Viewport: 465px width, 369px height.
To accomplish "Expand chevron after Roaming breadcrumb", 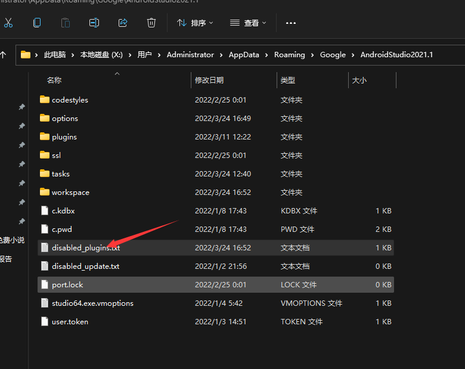I will coord(312,55).
